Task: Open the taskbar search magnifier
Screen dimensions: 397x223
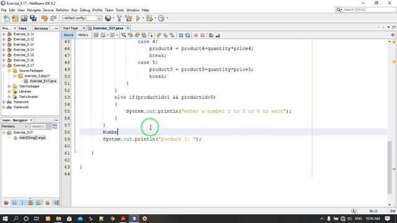Action: pos(16,219)
